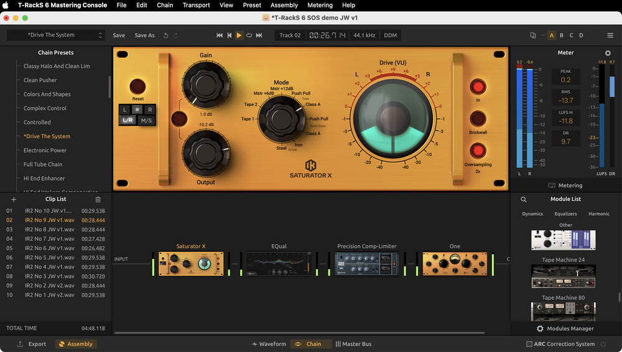Click the copy snapshot icon
The image size is (622, 352).
pyautogui.click(x=533, y=35)
